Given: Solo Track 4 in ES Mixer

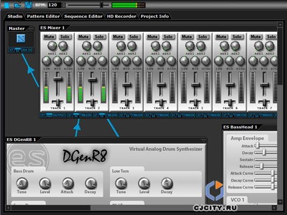Looking at the screenshot, I should [168, 37].
